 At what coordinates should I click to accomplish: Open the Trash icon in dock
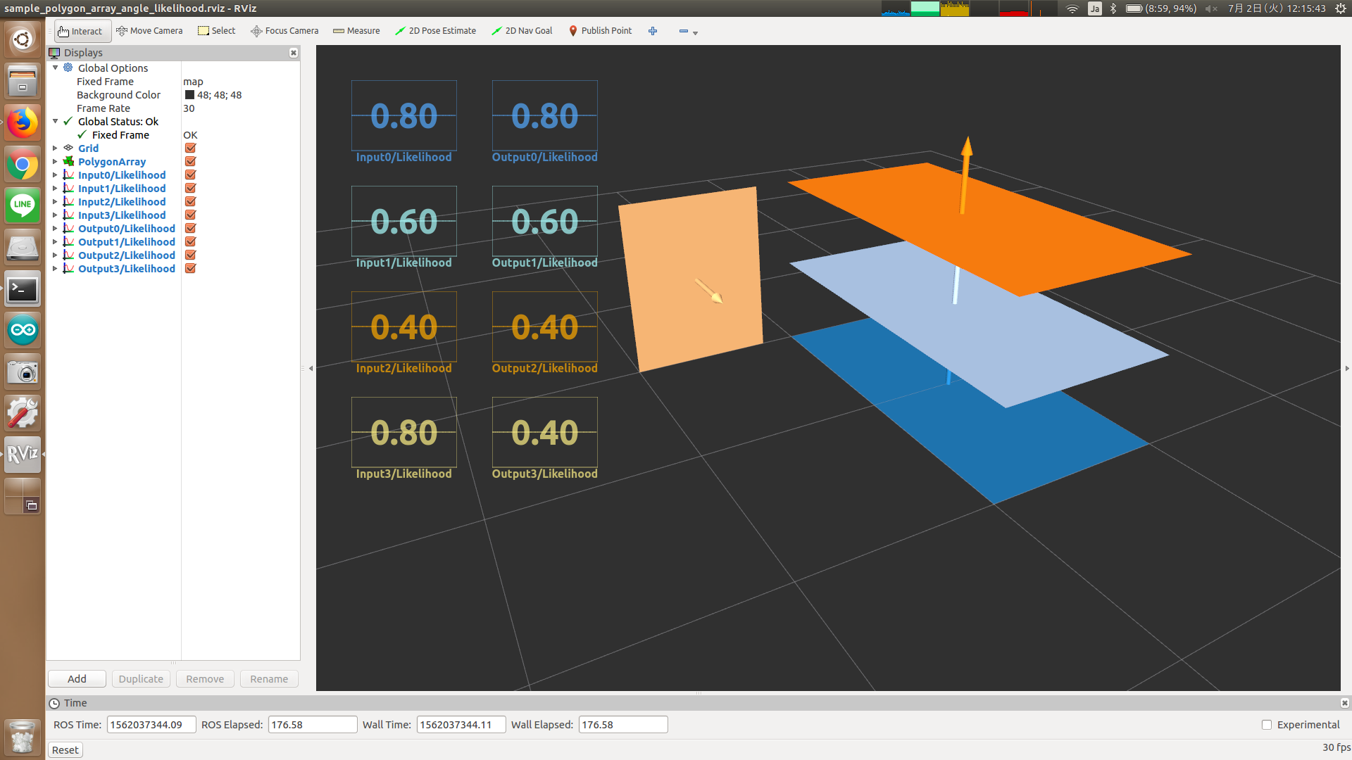click(x=23, y=737)
